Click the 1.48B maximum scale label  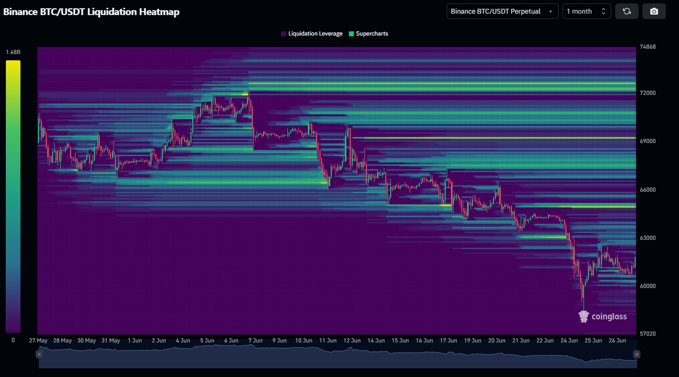[x=13, y=52]
